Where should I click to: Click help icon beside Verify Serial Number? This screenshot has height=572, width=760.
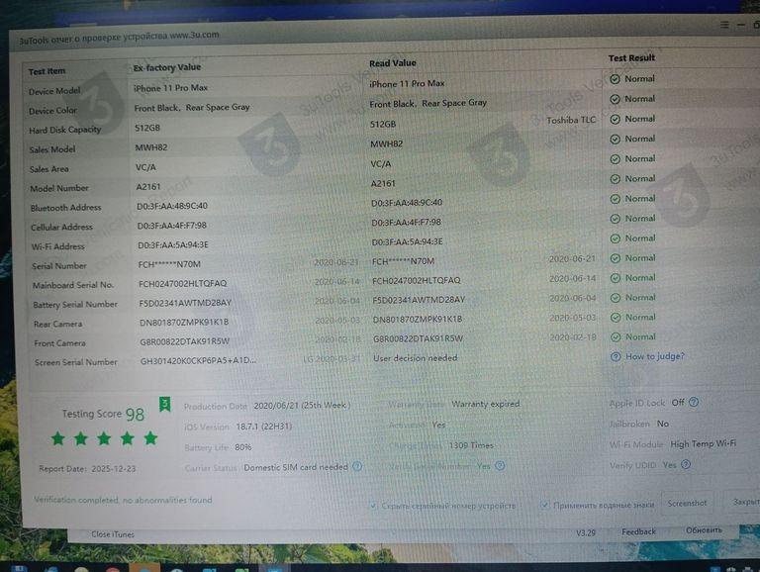pos(500,465)
